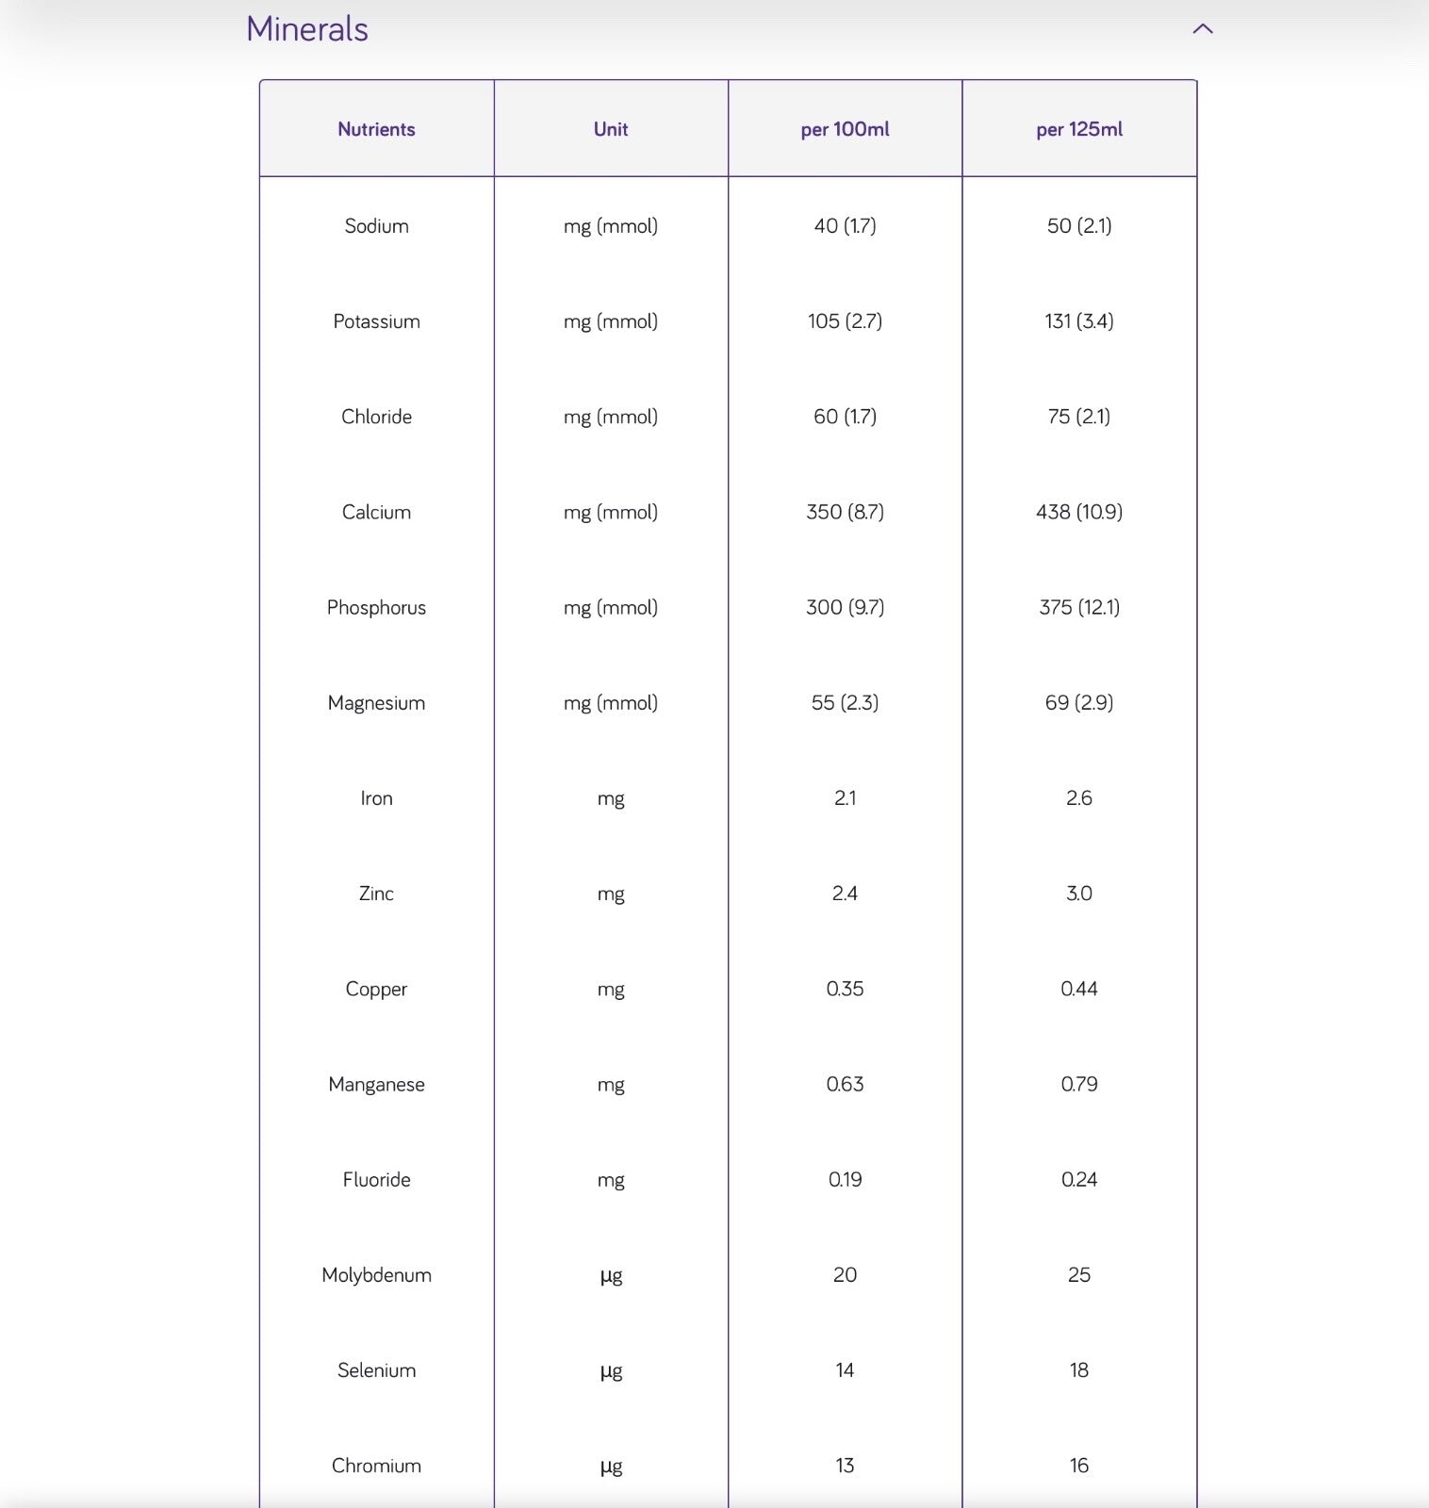Viewport: 1429px width, 1508px height.
Task: Click the Fluoride per 125ml value 0.24
Action: click(x=1079, y=1179)
